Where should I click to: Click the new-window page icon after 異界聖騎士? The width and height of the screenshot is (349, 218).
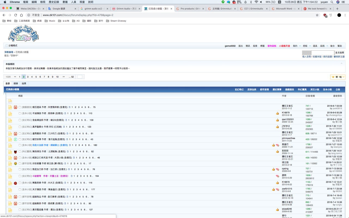click(64, 127)
